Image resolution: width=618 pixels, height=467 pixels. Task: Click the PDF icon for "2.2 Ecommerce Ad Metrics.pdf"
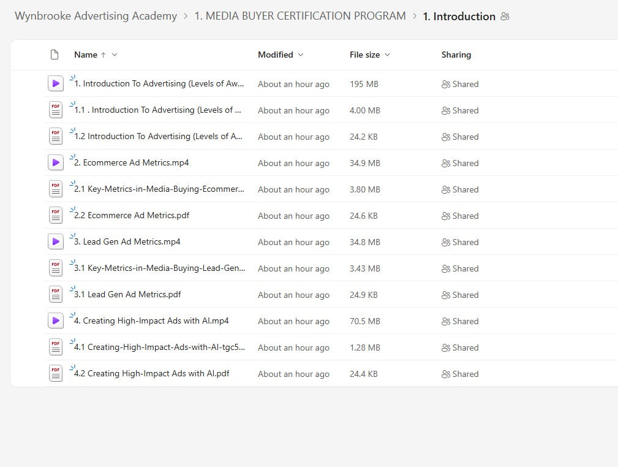coord(55,215)
